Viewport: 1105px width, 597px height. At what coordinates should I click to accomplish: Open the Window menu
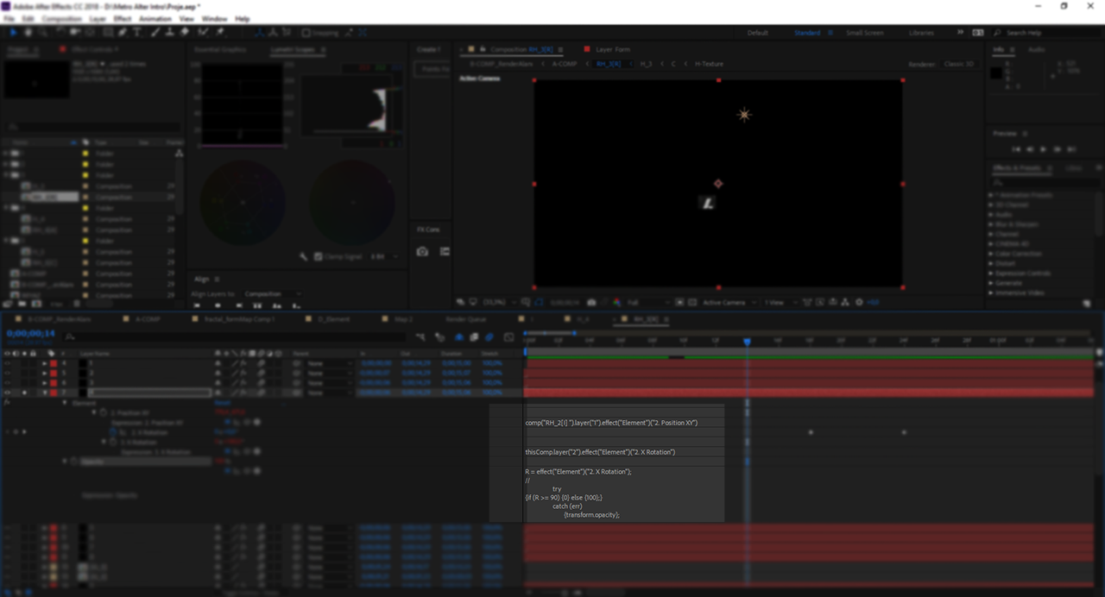214,18
